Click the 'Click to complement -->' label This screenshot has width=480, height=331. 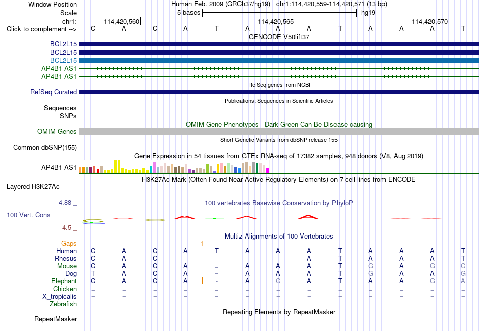point(41,29)
